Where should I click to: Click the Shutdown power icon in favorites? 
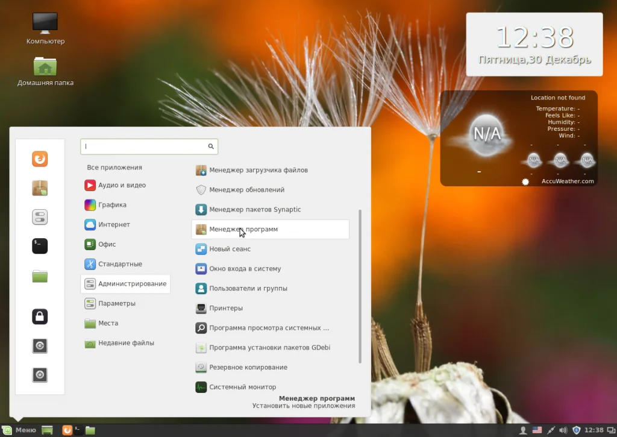(40, 374)
